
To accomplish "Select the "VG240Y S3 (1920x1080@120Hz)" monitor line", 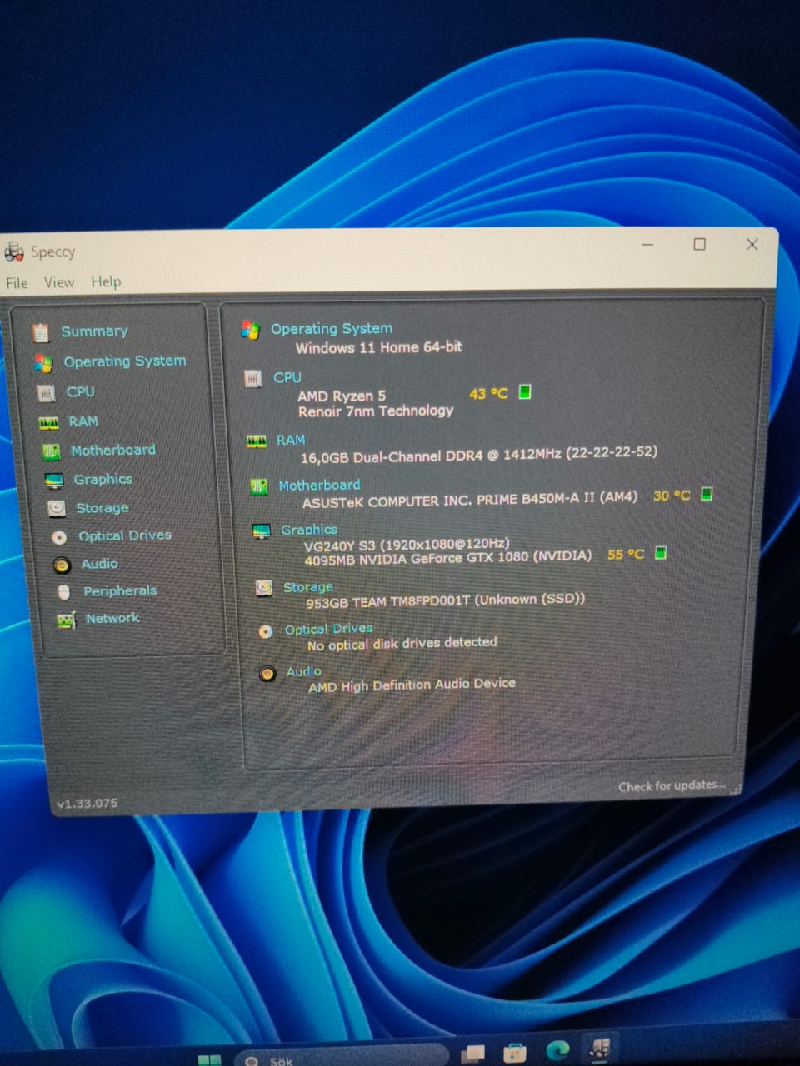I will [x=407, y=545].
